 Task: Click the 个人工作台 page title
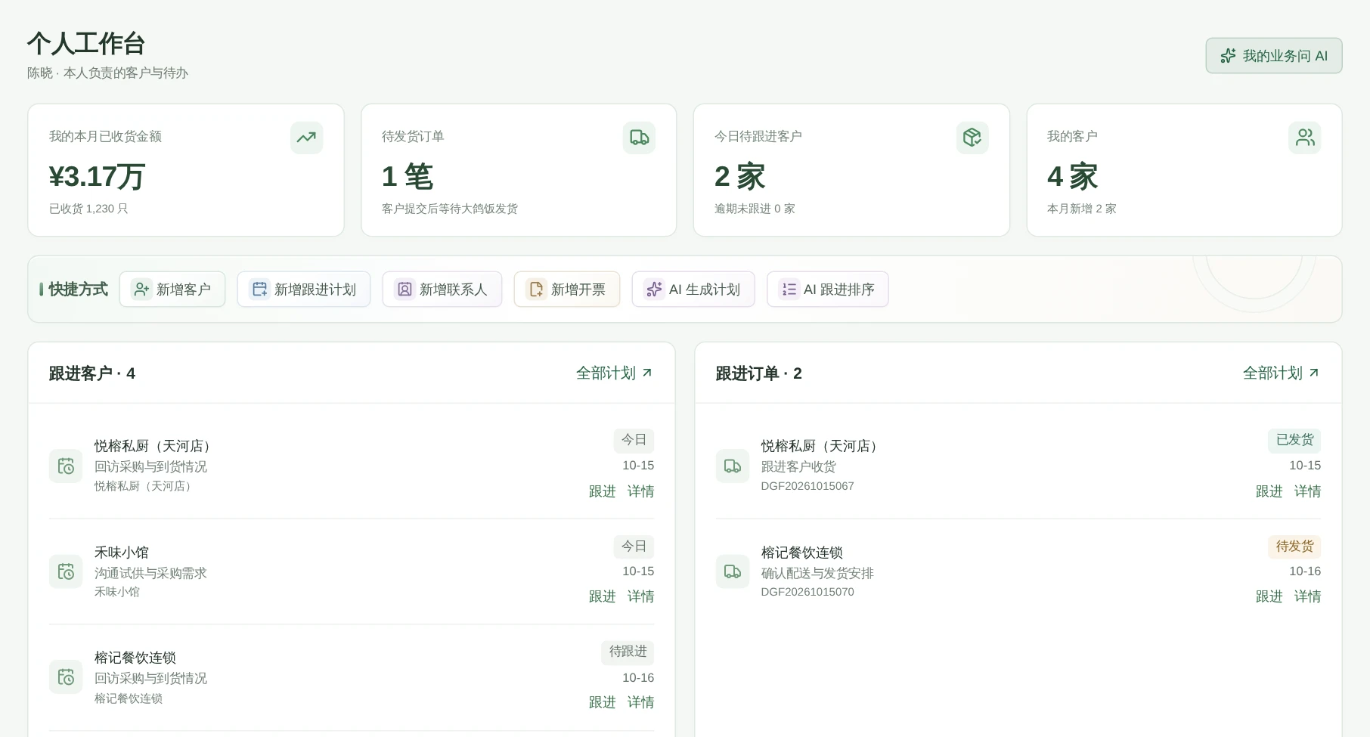(x=86, y=44)
